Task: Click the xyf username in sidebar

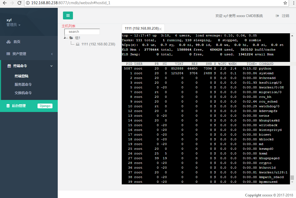Action: [x=9, y=20]
